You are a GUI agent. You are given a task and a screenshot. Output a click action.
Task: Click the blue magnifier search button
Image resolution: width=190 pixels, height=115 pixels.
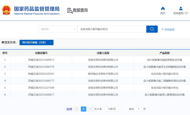point(152,29)
